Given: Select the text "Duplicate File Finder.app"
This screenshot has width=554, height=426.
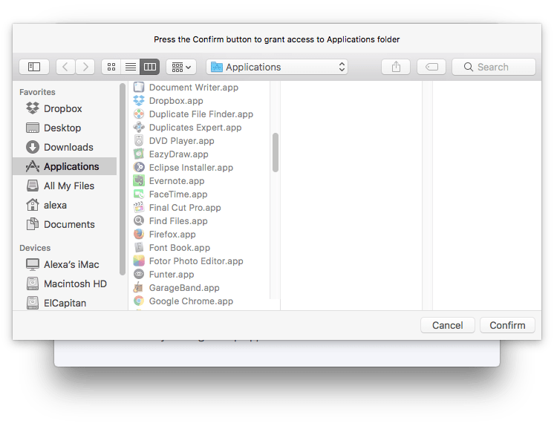Looking at the screenshot, I should (x=201, y=114).
